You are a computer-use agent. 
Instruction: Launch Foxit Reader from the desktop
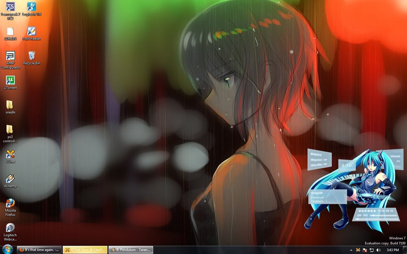tap(32, 33)
